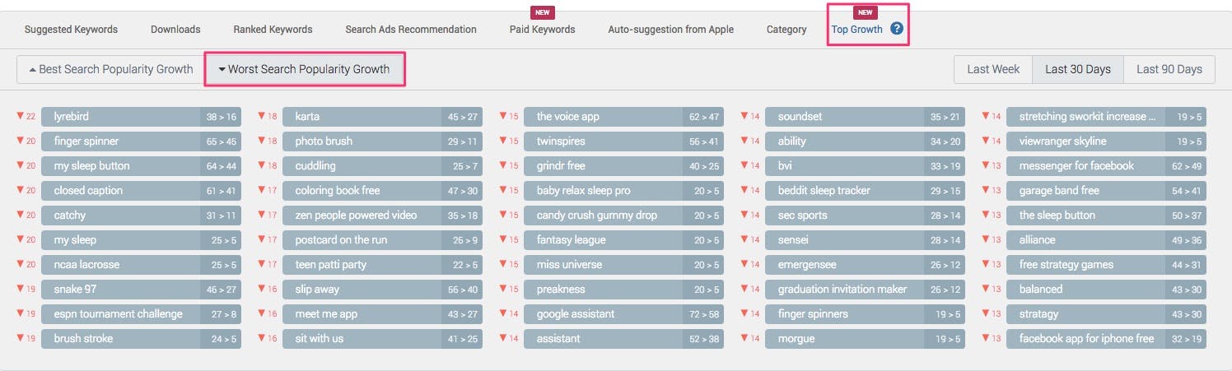The width and height of the screenshot is (1232, 371).
Task: Click the NEW badge above Top Growth
Action: (x=865, y=12)
